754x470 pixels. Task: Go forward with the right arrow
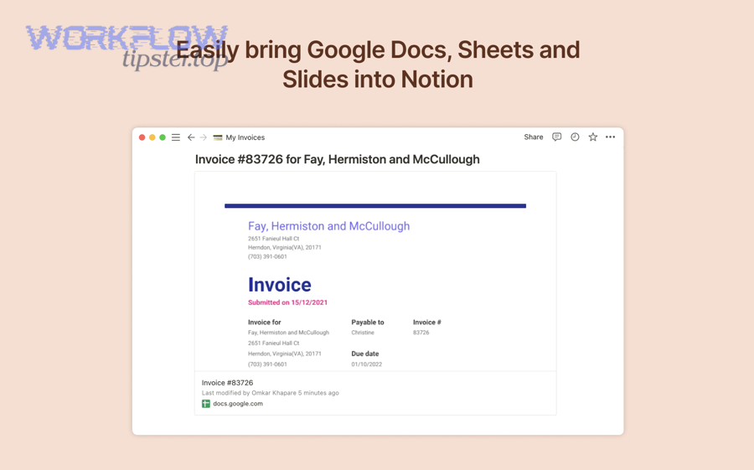pyautogui.click(x=204, y=137)
